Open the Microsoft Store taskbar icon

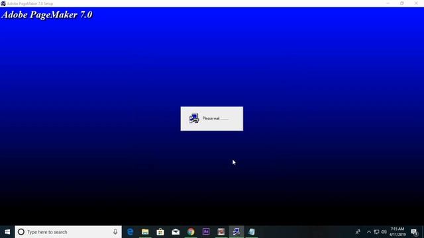pyautogui.click(x=160, y=232)
